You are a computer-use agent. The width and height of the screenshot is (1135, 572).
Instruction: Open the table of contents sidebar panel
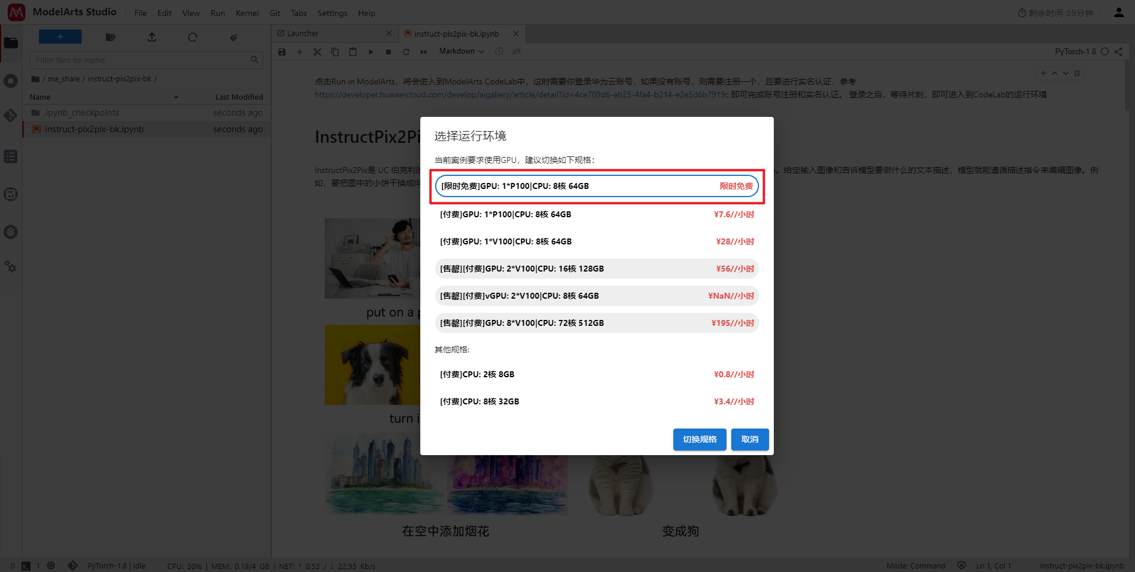(x=11, y=156)
